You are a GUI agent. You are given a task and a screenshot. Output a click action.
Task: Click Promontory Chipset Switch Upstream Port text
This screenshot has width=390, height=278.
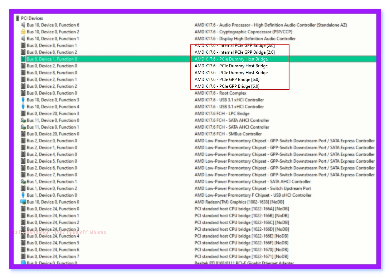[253, 188]
